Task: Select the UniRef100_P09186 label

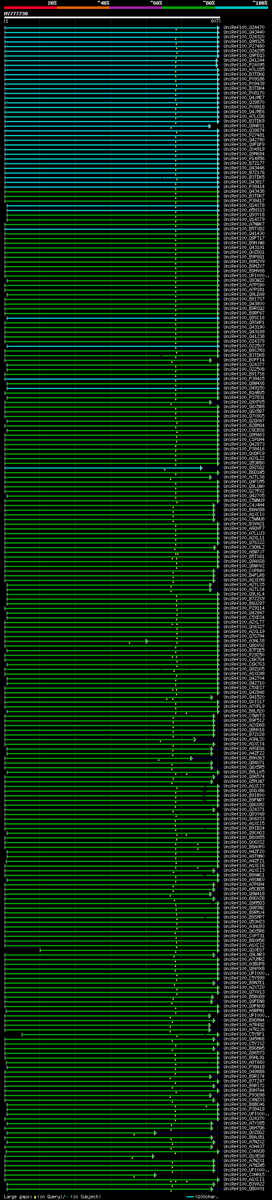Action: coord(244,79)
